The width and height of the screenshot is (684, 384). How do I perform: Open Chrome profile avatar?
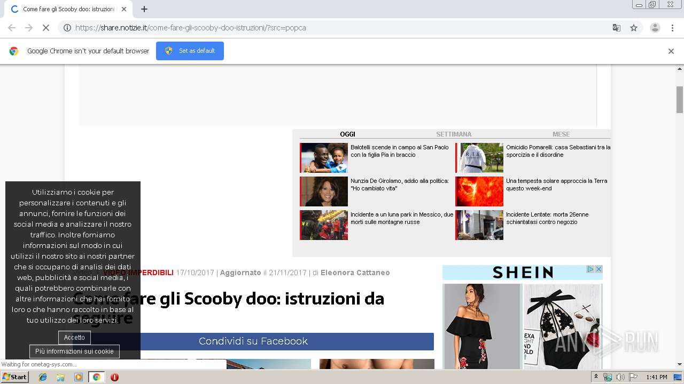[x=655, y=28]
